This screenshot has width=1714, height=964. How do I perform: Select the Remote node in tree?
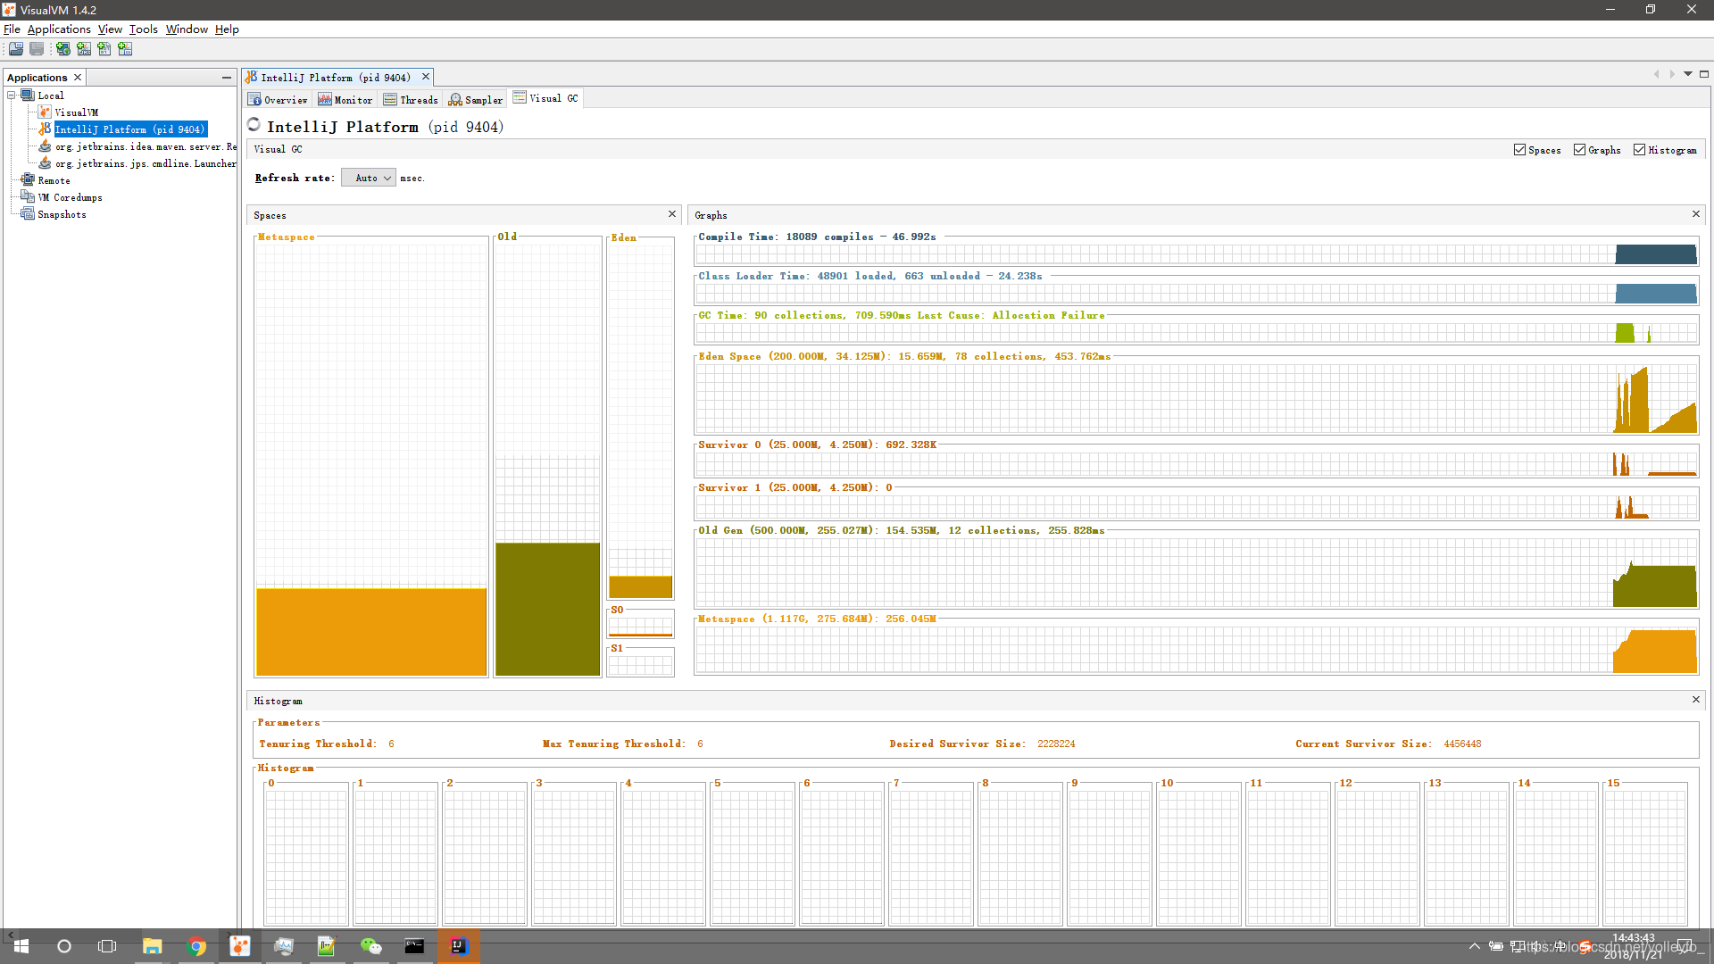[x=54, y=180]
